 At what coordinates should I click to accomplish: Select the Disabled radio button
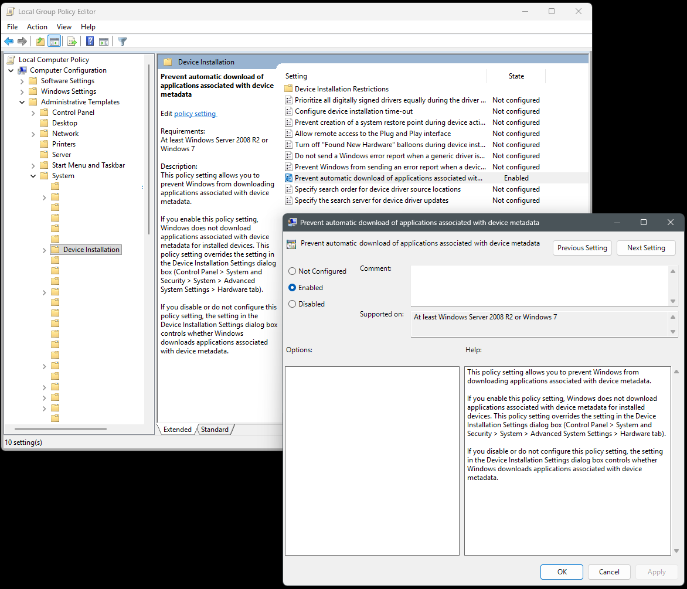pos(293,304)
